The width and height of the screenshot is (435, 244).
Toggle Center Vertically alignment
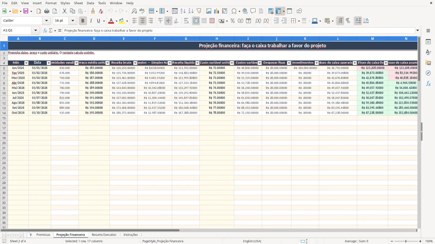tap(168, 21)
